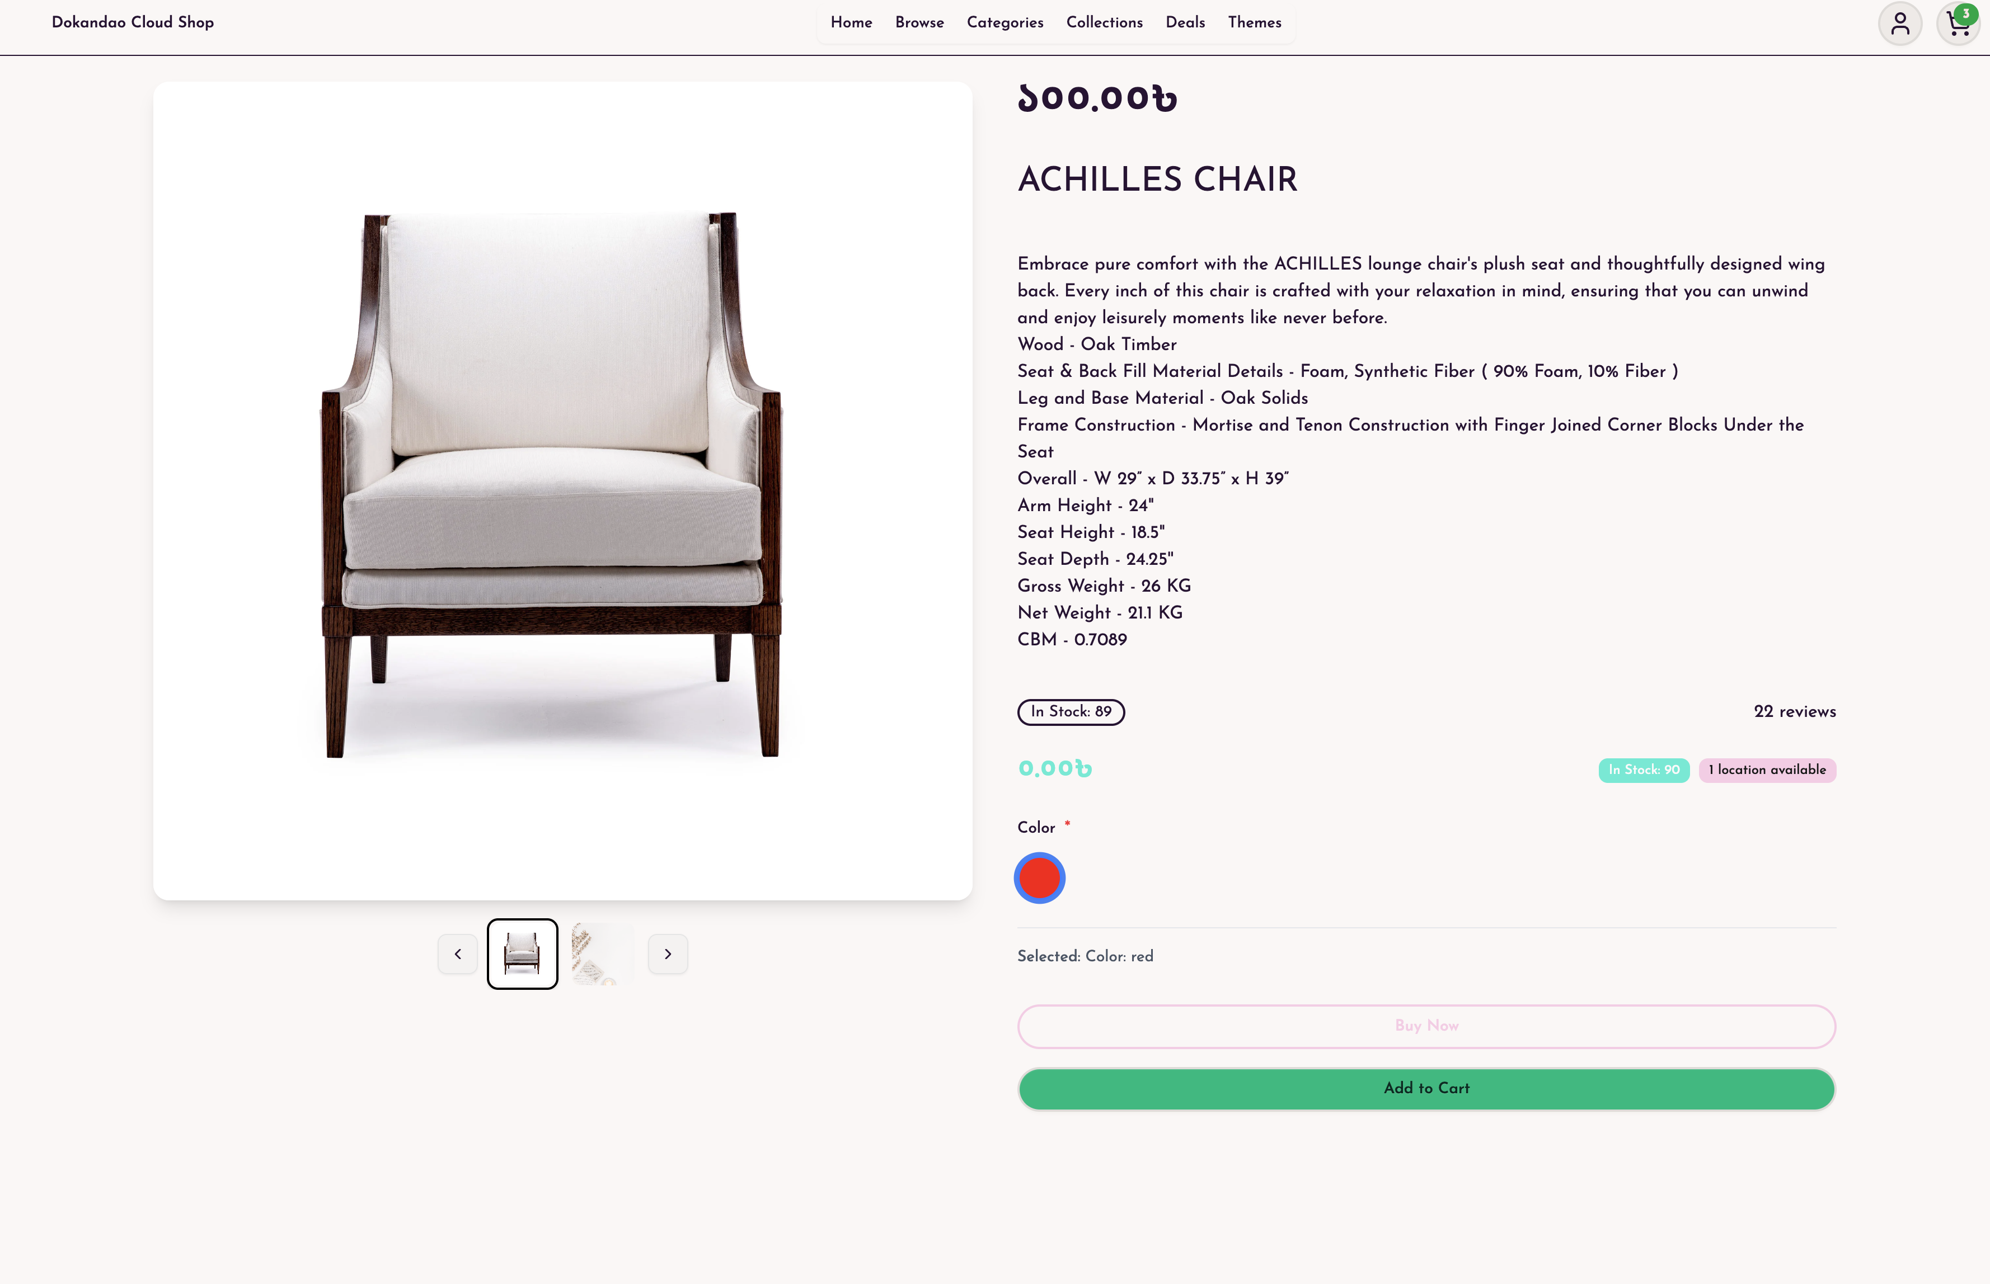Select the first chair thumbnail
1990x1284 pixels.
point(522,954)
